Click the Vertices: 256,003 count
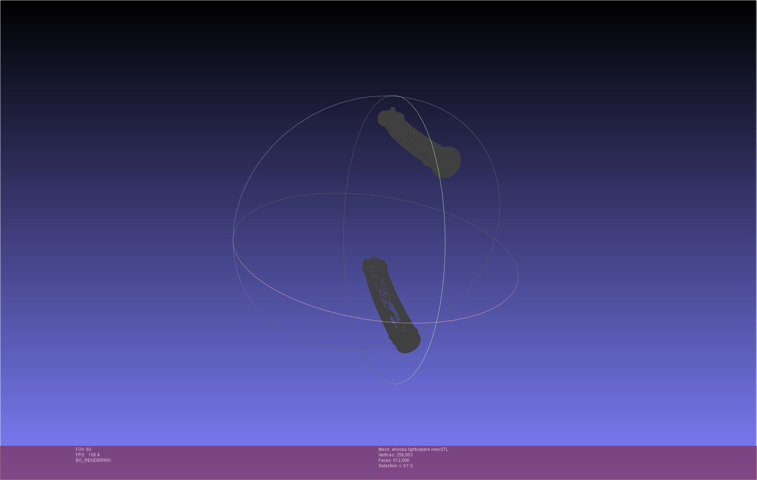The width and height of the screenshot is (757, 480). (x=395, y=455)
